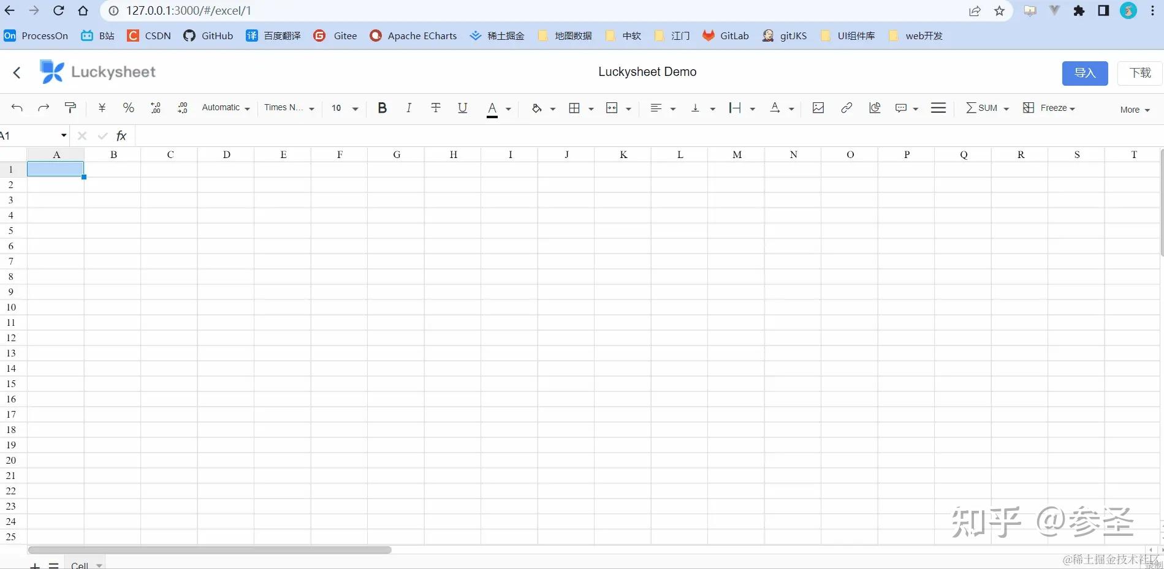
Task: Open the font size 10 dropdown
Action: [x=345, y=108]
